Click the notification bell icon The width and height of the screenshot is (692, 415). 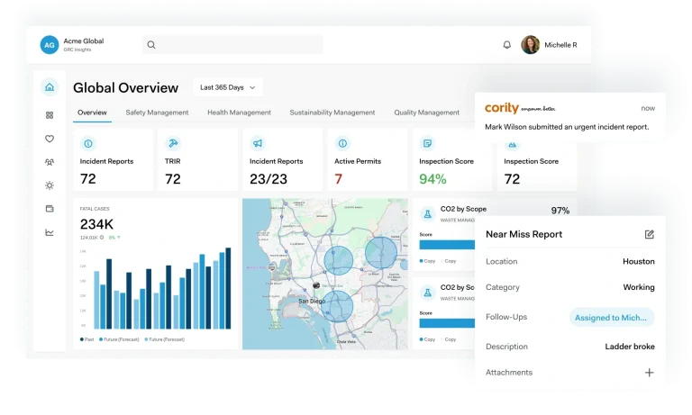click(507, 44)
